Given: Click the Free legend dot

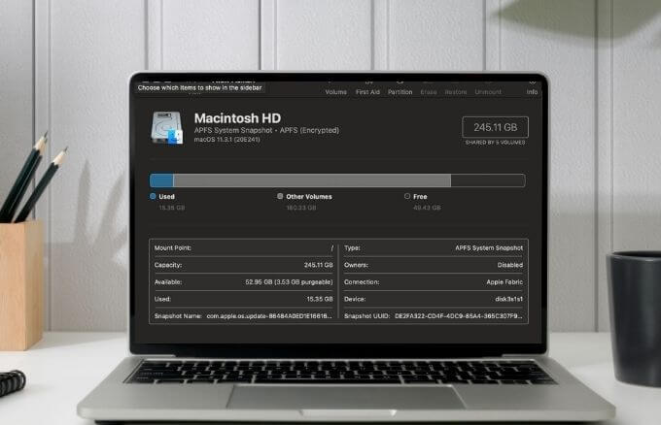Looking at the screenshot, I should 407,196.
